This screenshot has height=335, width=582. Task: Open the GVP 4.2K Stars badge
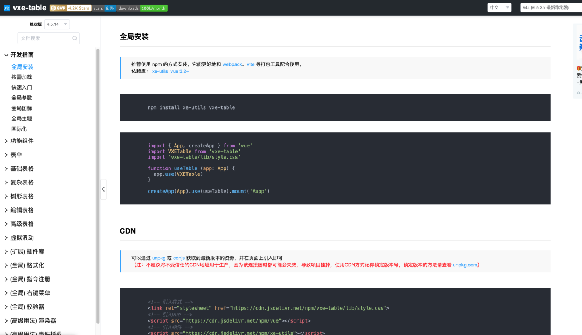click(x=71, y=8)
